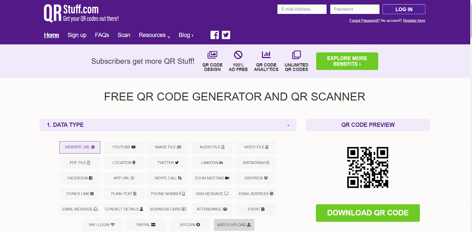Screen dimensions: 472x232
Task: Click the QR code preview image
Action: tap(368, 167)
